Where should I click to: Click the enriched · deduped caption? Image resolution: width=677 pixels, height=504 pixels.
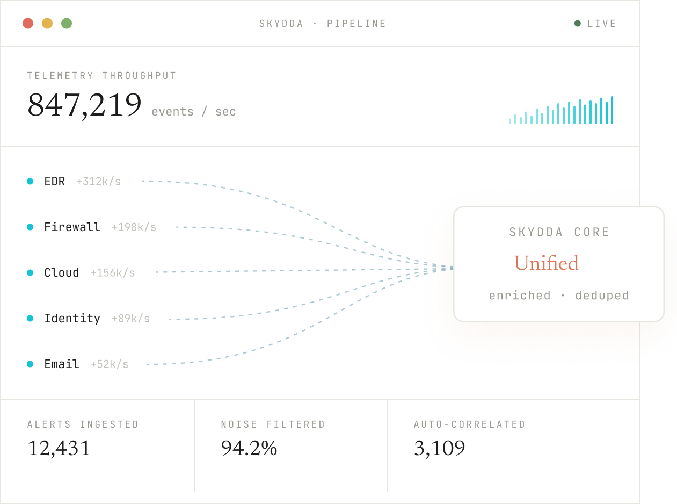click(559, 296)
